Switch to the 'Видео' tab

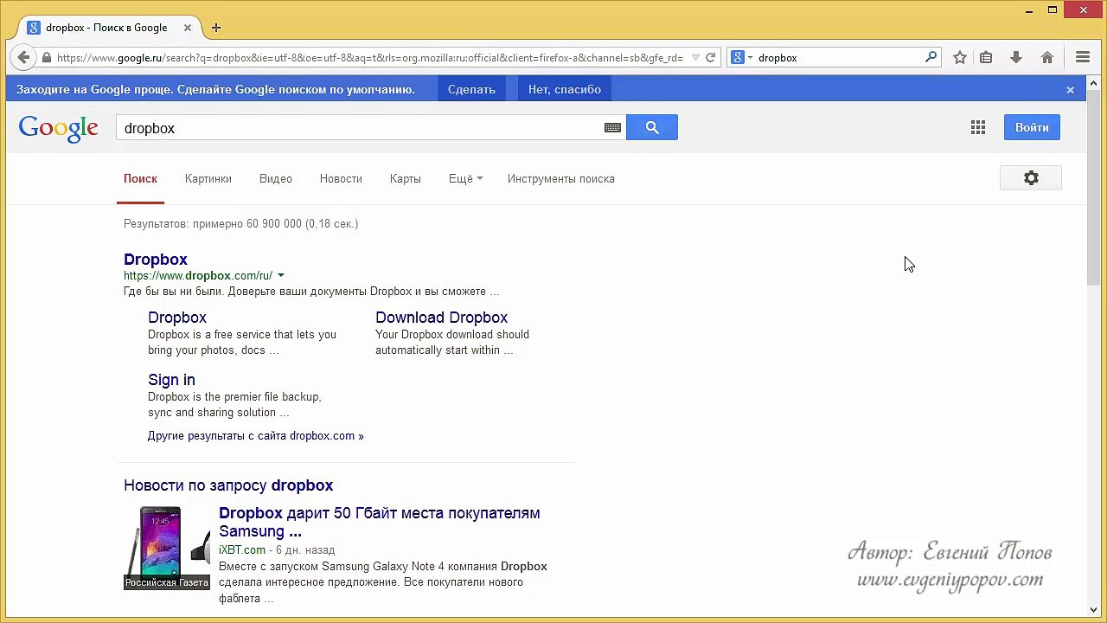click(x=276, y=179)
